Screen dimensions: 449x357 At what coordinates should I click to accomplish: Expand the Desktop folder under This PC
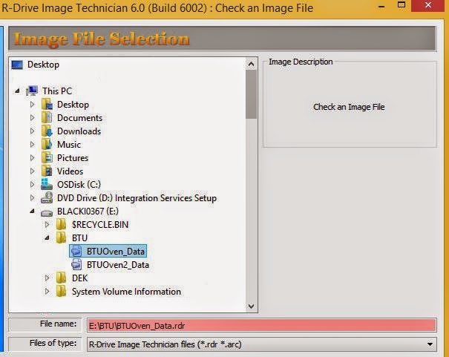point(32,105)
